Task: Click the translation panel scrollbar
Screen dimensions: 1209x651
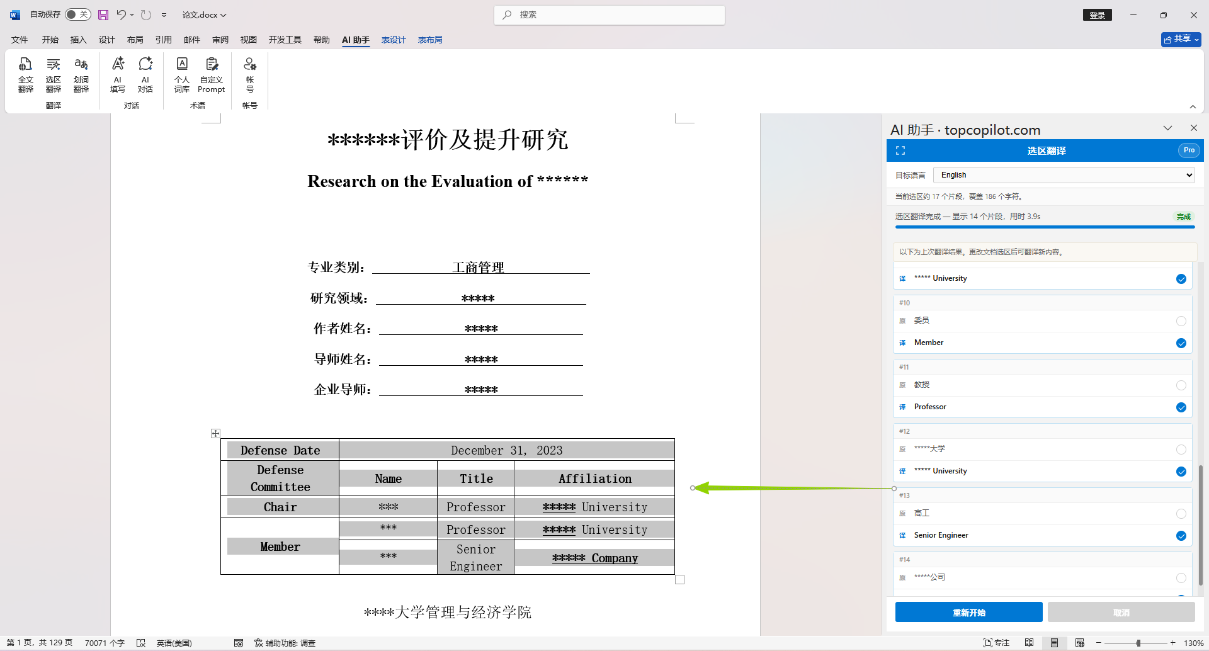Action: click(x=1201, y=525)
